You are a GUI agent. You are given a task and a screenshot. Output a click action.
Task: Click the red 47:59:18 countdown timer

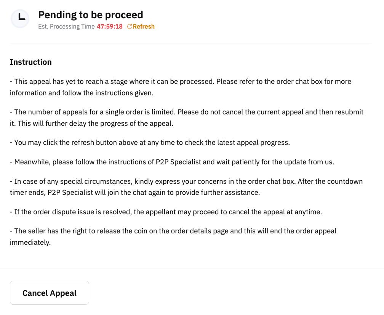click(110, 26)
